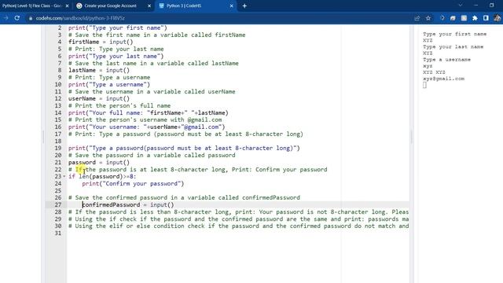
Task: Click line number 18 in gutter
Action: click(x=57, y=141)
